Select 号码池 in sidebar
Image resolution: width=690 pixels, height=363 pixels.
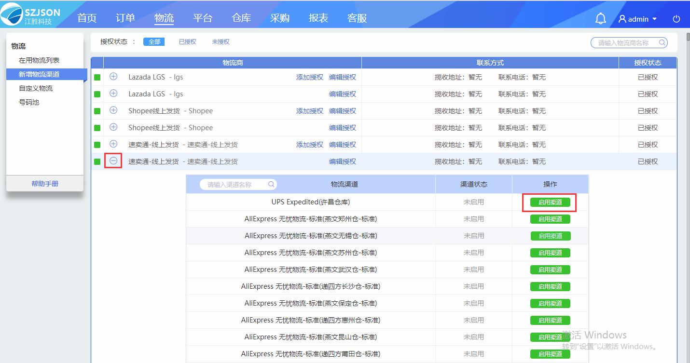(29, 103)
